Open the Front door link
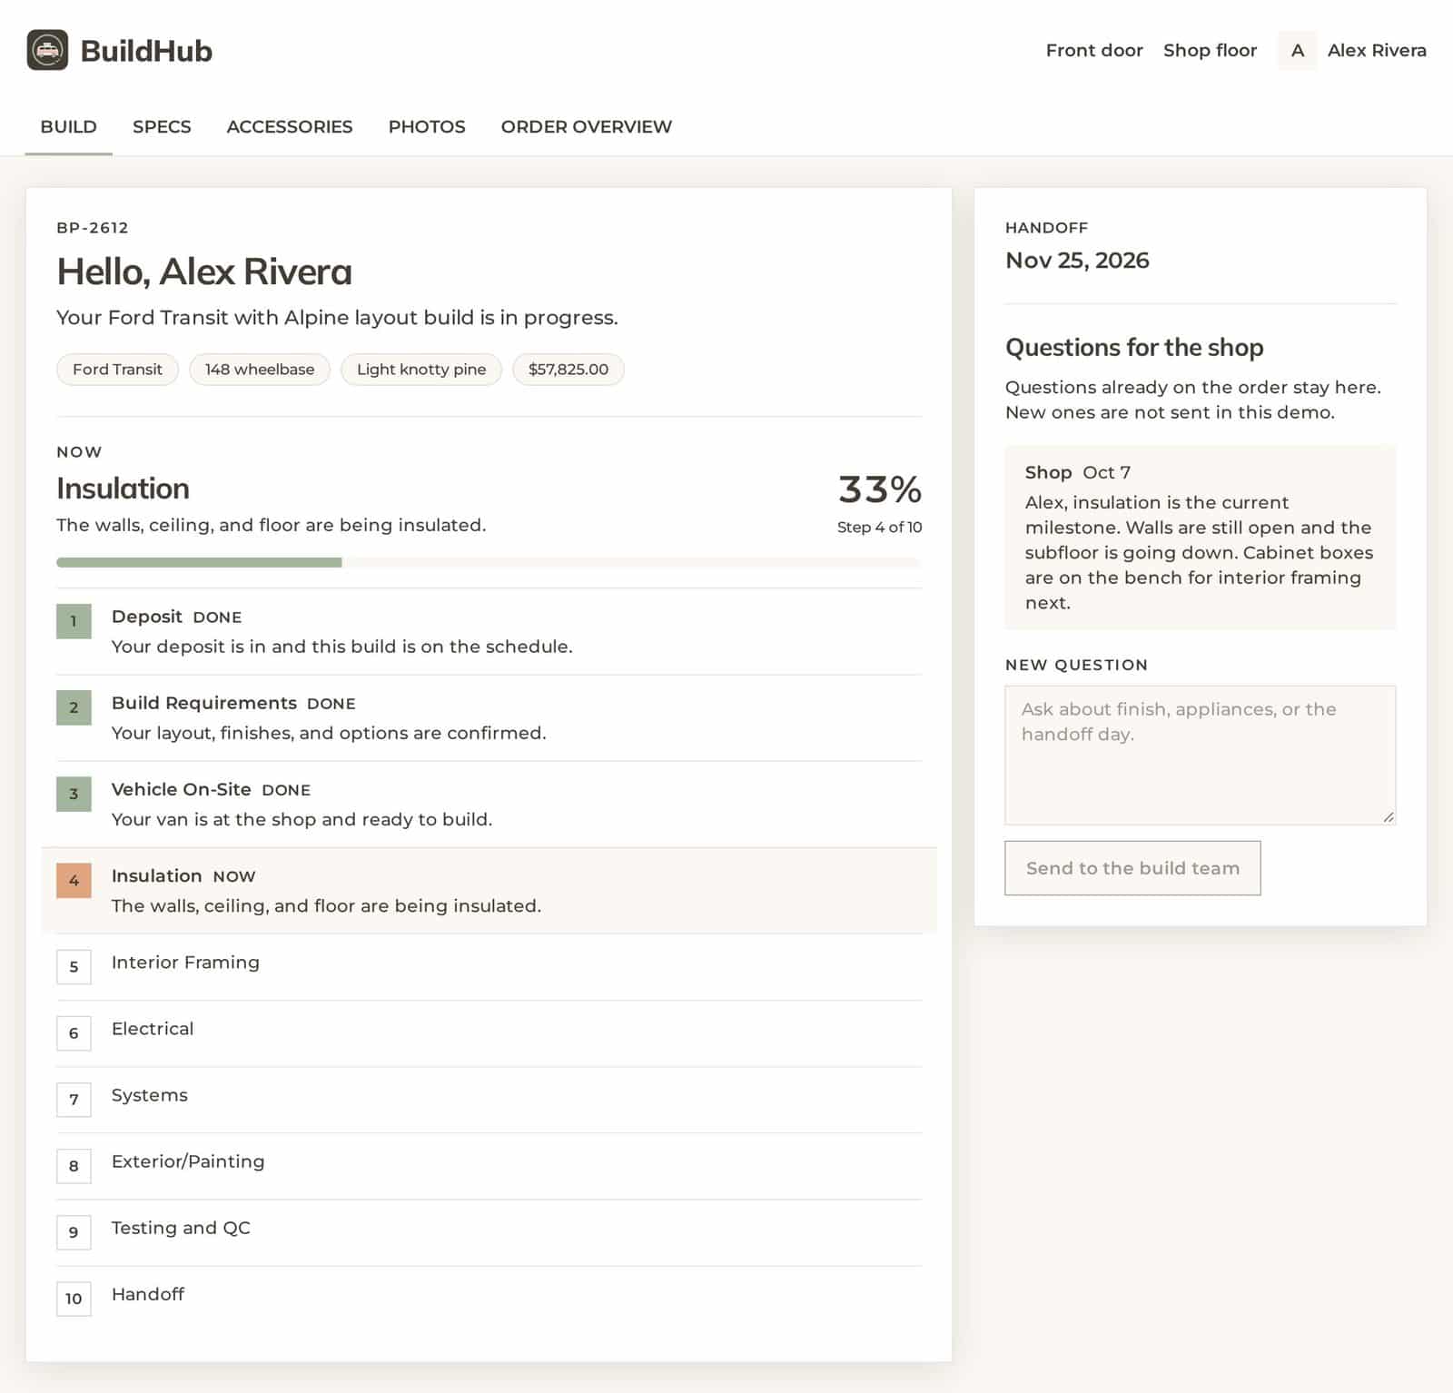The image size is (1453, 1393). point(1094,50)
